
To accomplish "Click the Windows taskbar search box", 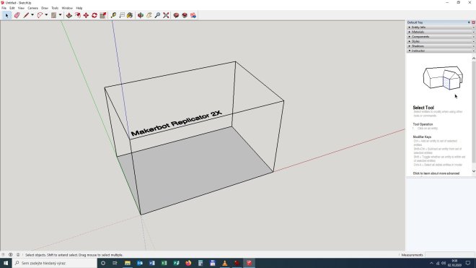I will (x=55, y=263).
